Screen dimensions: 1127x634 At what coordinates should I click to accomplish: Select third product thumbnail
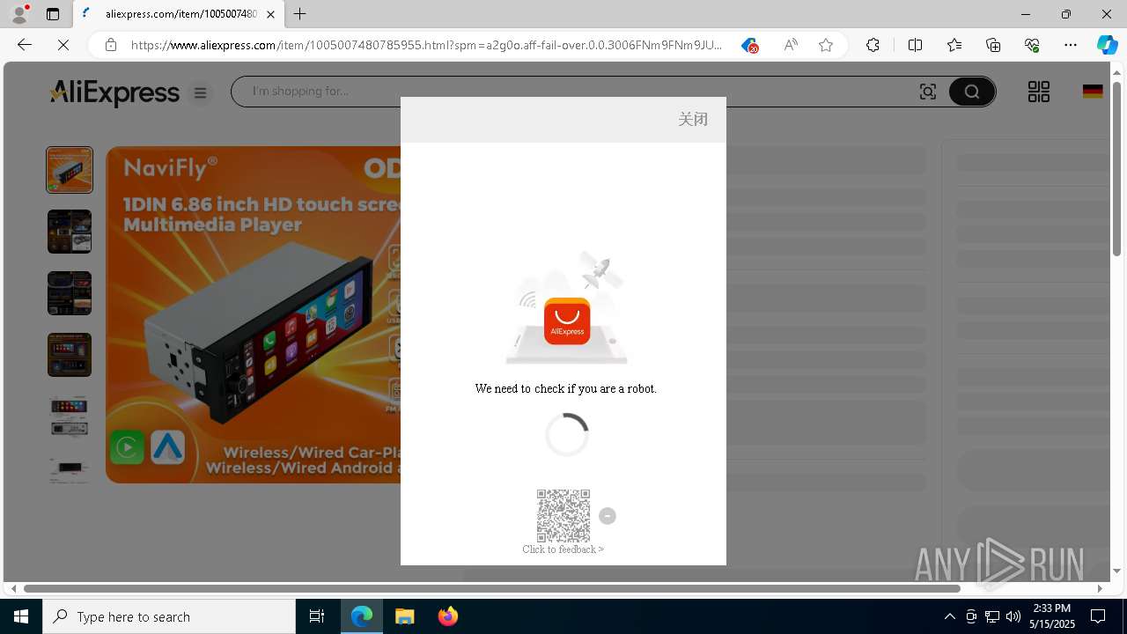(70, 293)
